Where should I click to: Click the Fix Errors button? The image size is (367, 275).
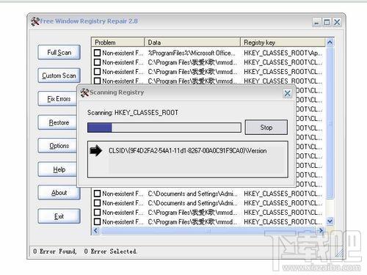[x=58, y=99]
